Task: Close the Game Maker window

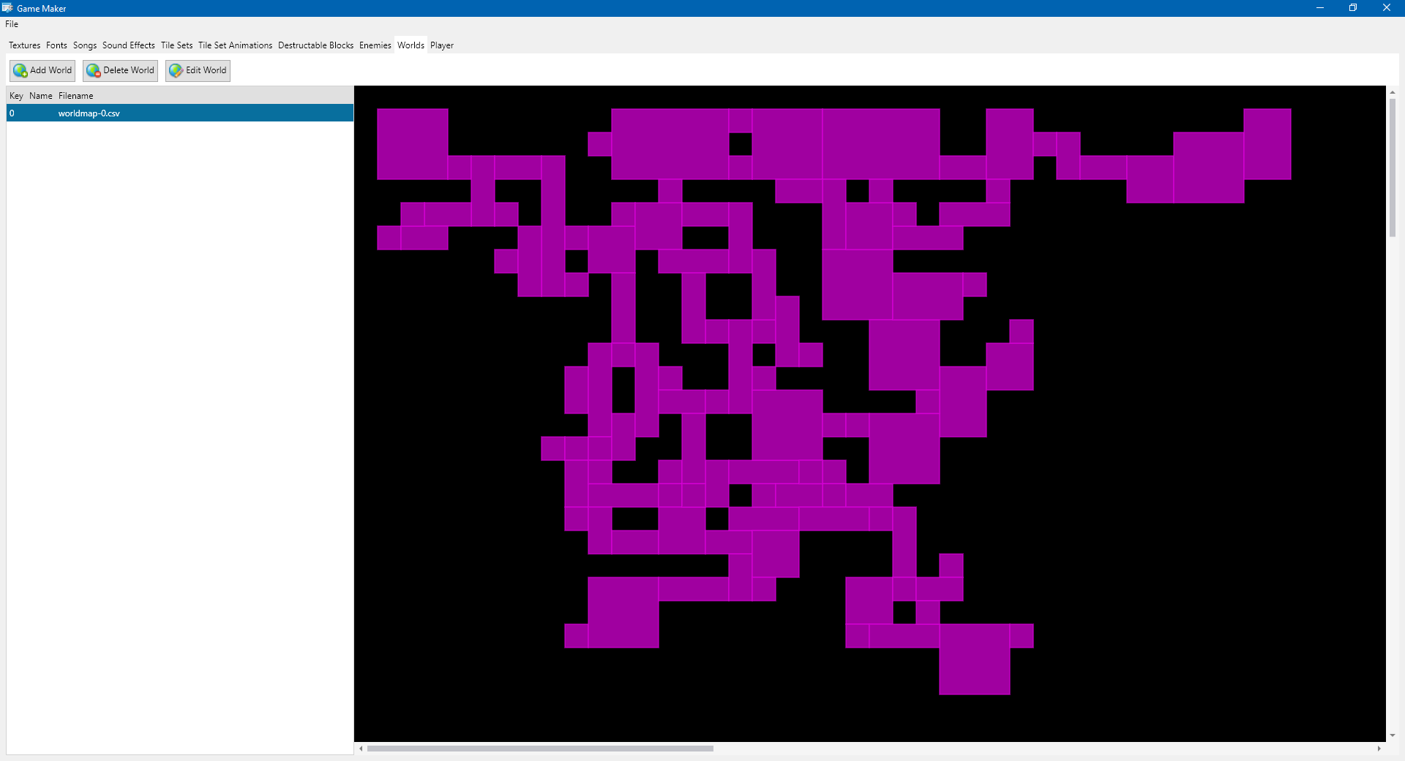Action: click(x=1387, y=8)
